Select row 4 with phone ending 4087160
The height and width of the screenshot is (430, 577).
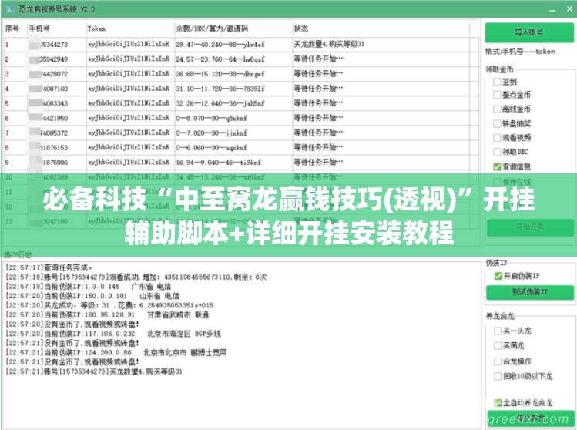tap(241, 89)
